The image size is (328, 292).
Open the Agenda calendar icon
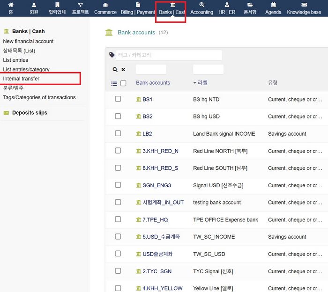click(273, 8)
